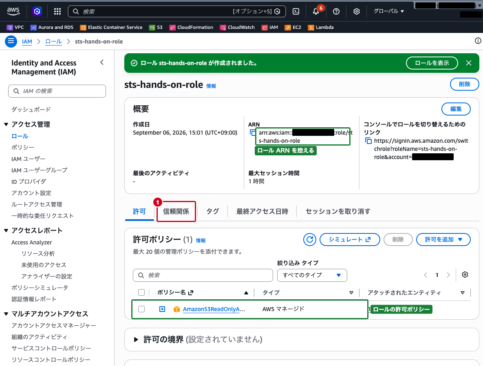Click the ロールを表示 button

tap(432, 63)
